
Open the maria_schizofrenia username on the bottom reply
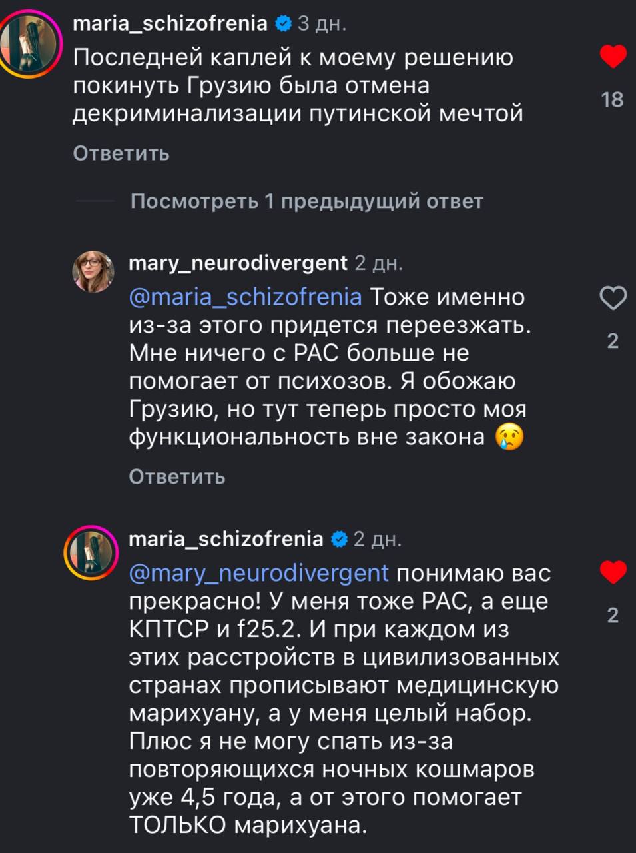(226, 538)
